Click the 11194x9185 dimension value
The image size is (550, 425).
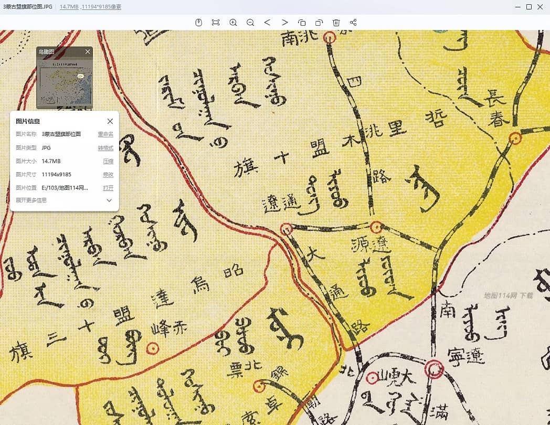(56, 174)
